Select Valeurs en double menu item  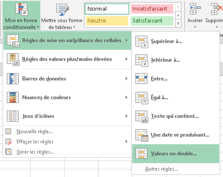tap(176, 154)
